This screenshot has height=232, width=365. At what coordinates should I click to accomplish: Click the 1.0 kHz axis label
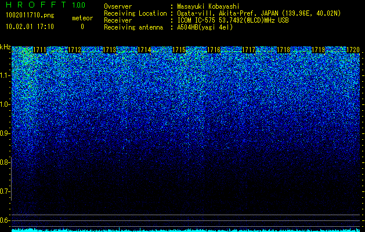pyautogui.click(x=5, y=104)
